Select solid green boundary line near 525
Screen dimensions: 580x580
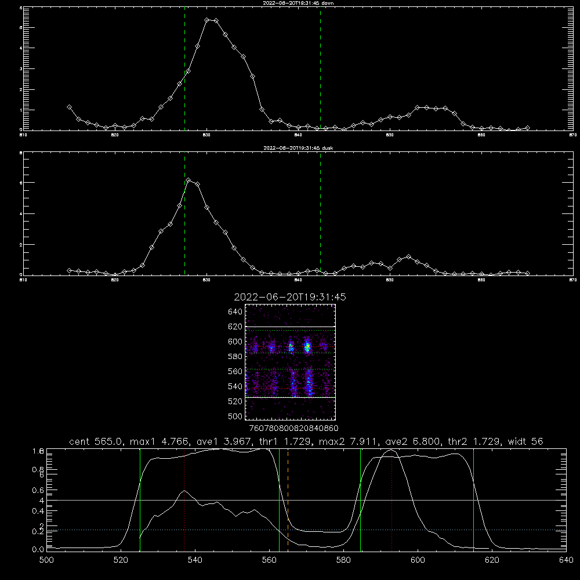(140, 499)
